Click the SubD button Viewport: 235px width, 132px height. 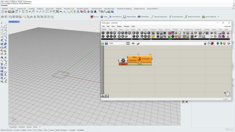click(104, 17)
